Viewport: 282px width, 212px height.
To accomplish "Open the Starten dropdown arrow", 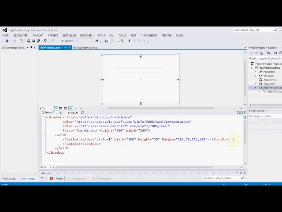I will [x=75, y=41].
